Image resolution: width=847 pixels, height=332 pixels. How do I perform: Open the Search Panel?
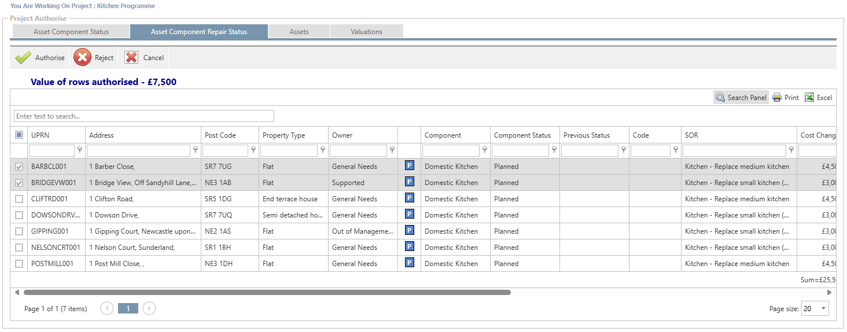click(x=741, y=98)
